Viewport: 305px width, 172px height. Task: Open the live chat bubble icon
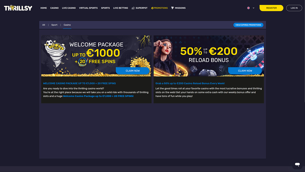point(297,164)
